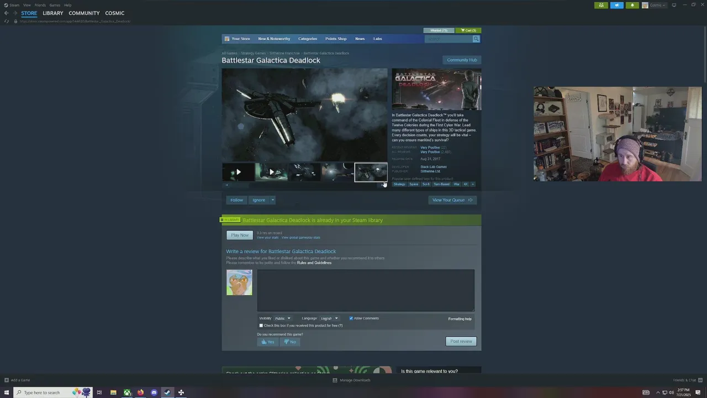This screenshot has height=398, width=707.
Task: Check the received product for free box
Action: 261,326
